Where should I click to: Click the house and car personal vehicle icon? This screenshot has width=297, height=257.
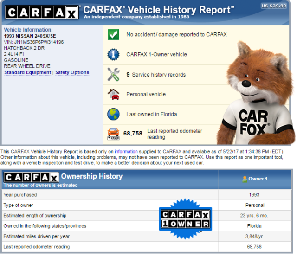(113, 94)
